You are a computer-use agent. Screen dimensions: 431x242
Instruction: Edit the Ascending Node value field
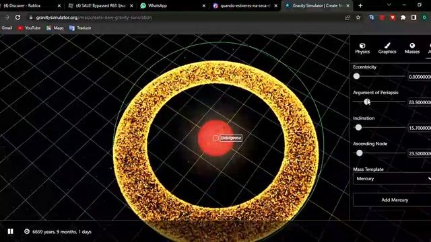tap(419, 153)
